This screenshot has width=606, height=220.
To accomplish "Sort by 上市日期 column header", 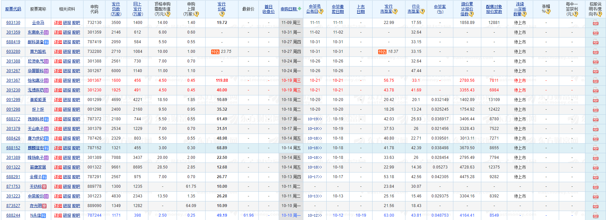I will [361, 9].
